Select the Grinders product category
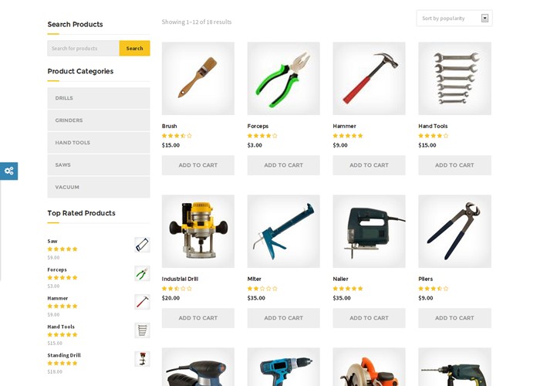Image resolution: width=540 pixels, height=386 pixels. [99, 120]
